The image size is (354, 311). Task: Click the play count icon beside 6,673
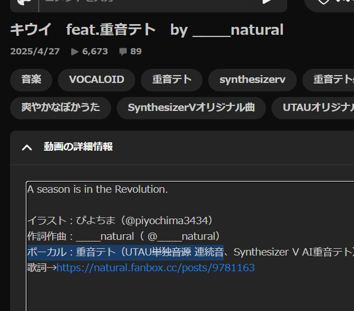point(75,52)
